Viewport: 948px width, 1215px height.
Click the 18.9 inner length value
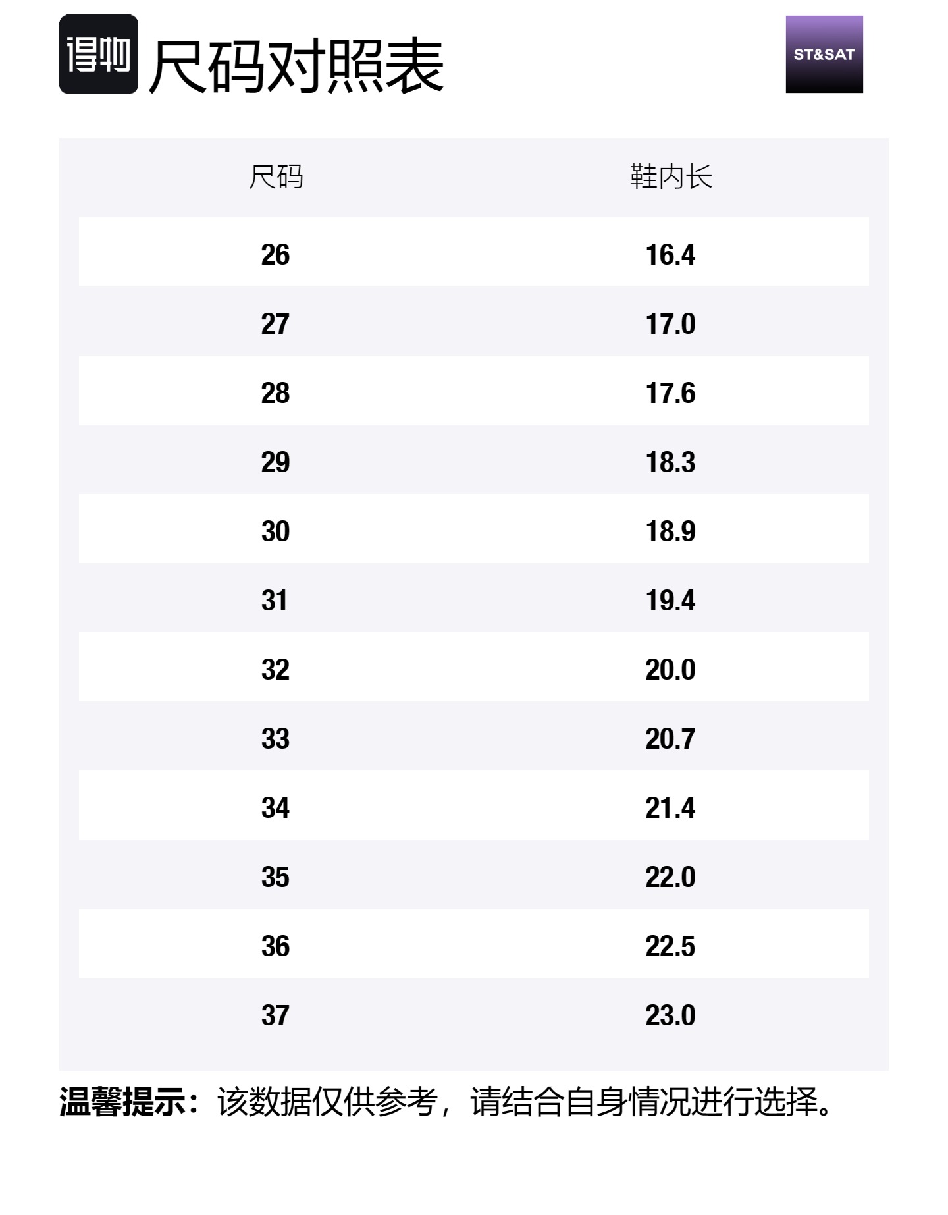pos(670,531)
